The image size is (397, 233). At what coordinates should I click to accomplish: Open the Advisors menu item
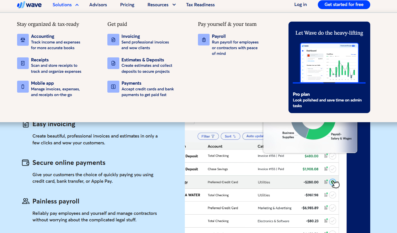coord(98,5)
